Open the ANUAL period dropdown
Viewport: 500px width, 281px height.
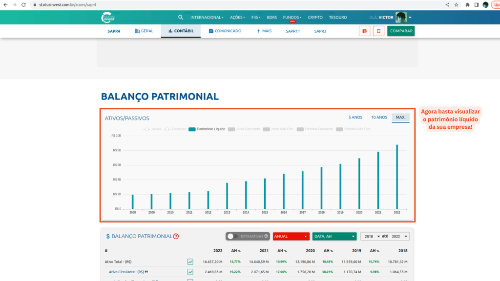pos(291,237)
